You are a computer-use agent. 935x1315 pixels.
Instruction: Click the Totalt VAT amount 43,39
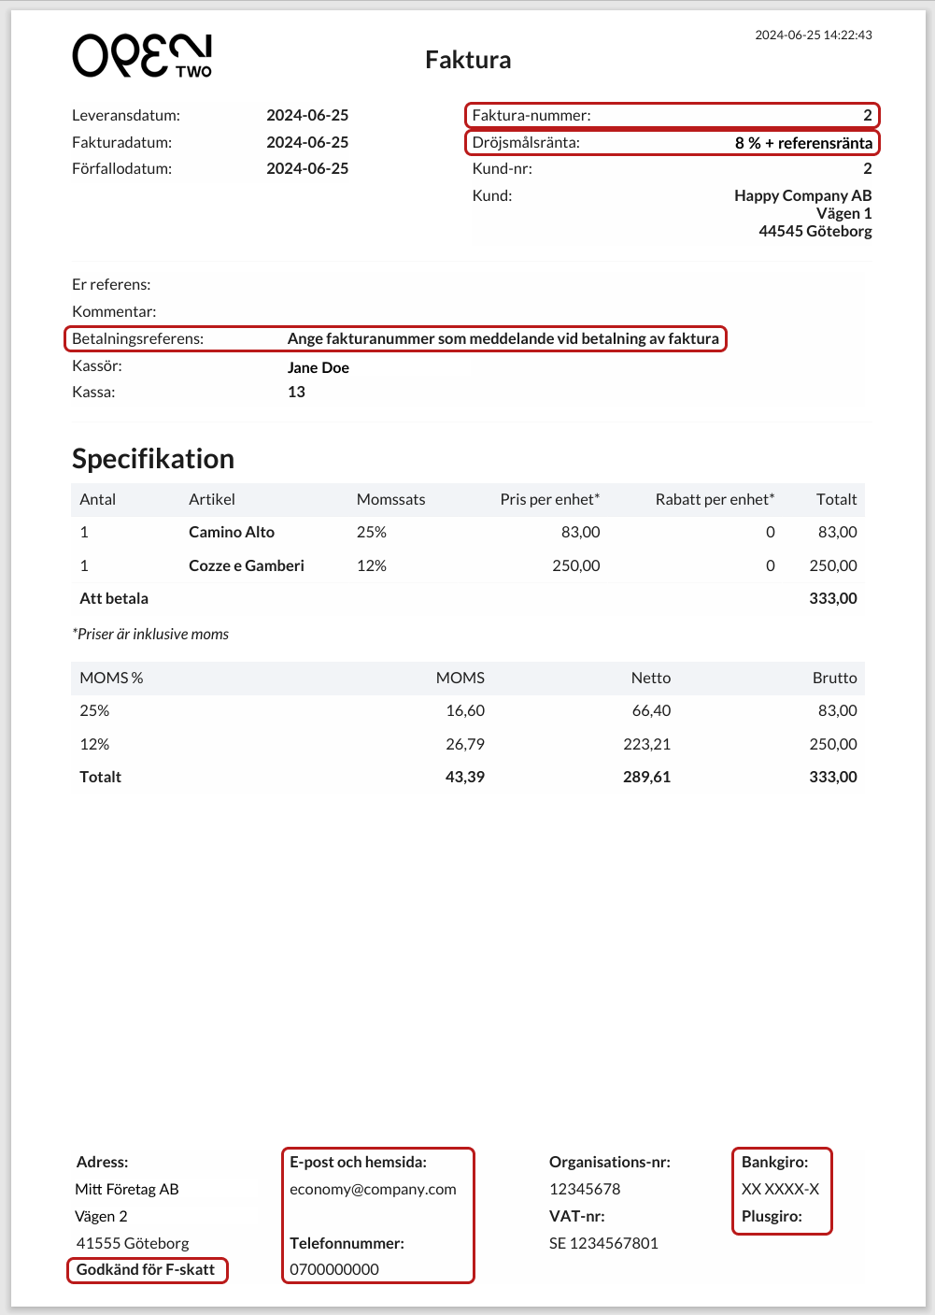pyautogui.click(x=465, y=777)
